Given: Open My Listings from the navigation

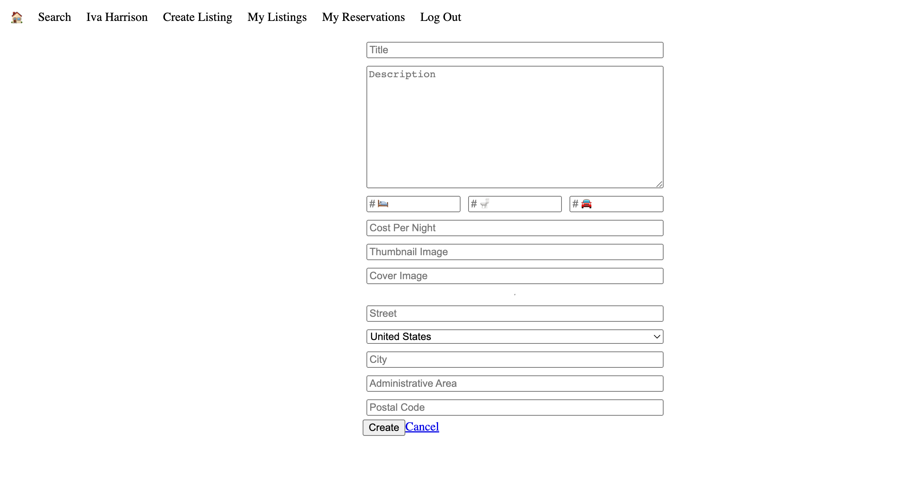Looking at the screenshot, I should (x=277, y=17).
